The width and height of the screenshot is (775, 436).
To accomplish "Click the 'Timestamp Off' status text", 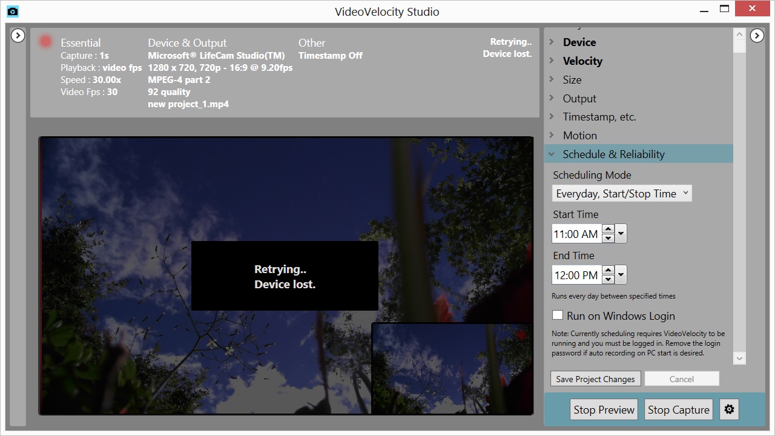I will 331,56.
